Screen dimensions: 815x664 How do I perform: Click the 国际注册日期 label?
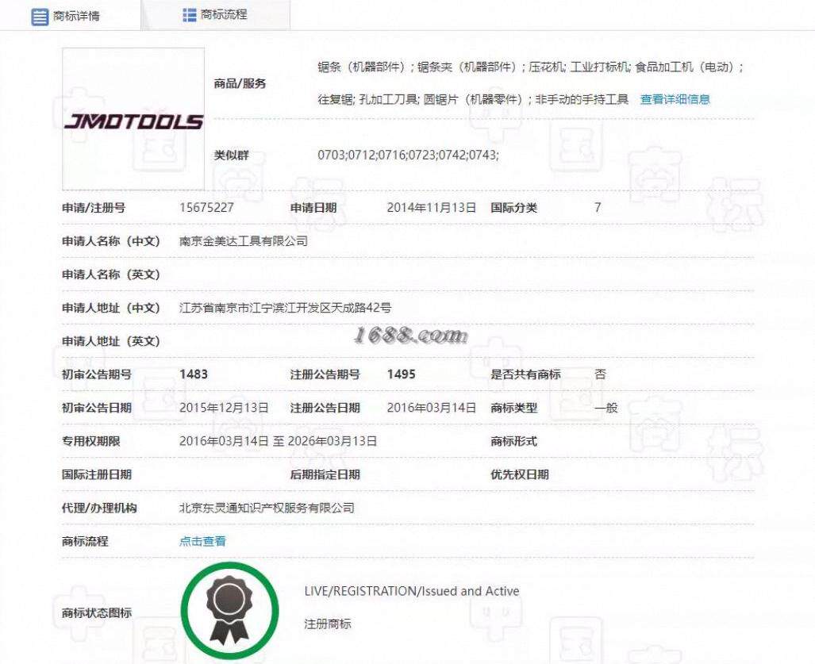97,474
